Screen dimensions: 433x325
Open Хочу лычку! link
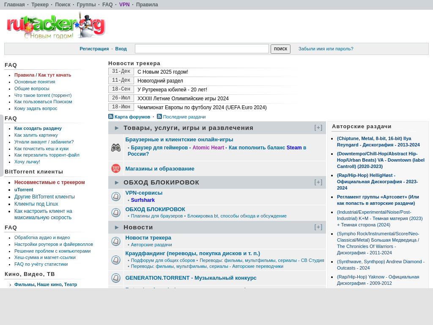[27, 162]
